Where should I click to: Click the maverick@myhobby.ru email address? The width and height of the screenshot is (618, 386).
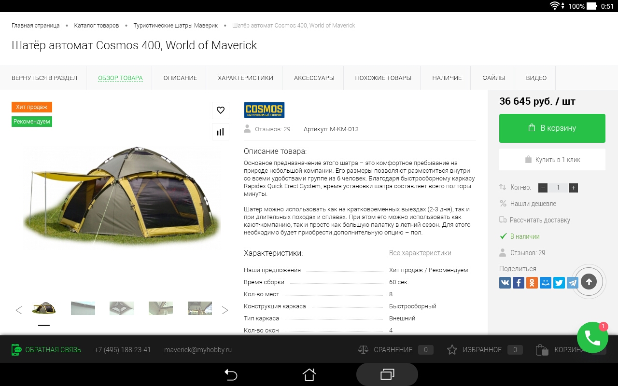coord(198,350)
